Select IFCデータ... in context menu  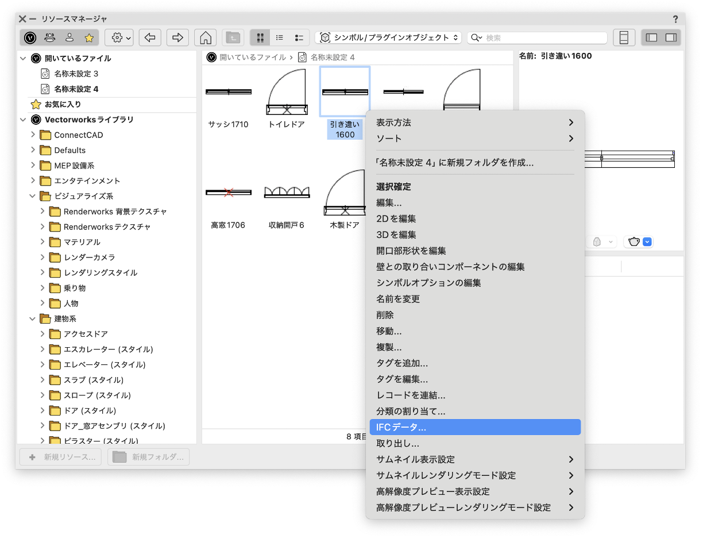[x=474, y=427]
